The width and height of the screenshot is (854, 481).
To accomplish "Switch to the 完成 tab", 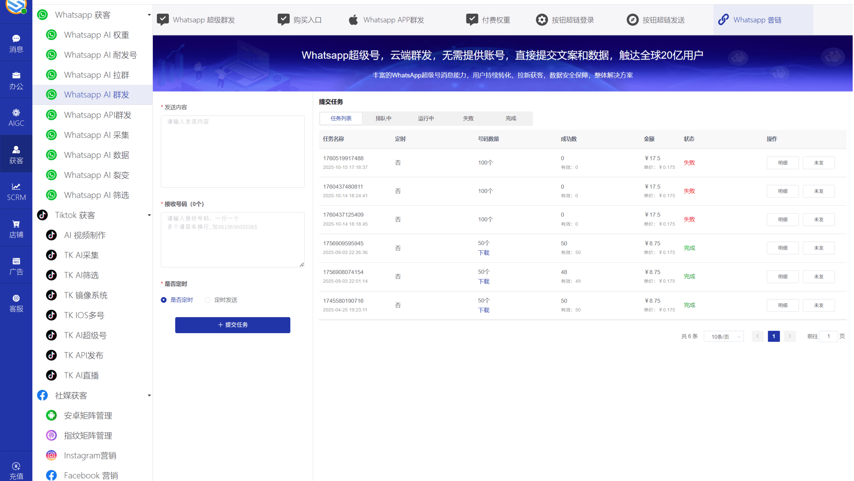I will 510,118.
